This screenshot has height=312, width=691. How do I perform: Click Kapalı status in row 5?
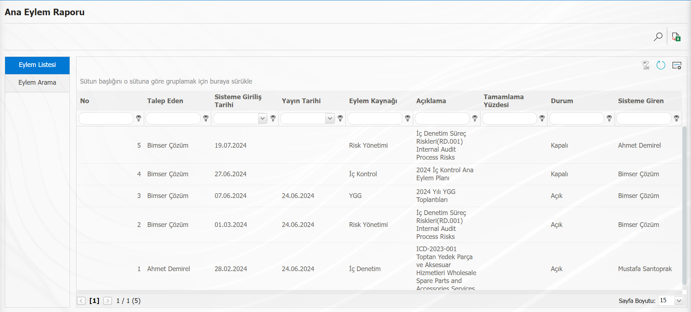pyautogui.click(x=559, y=146)
